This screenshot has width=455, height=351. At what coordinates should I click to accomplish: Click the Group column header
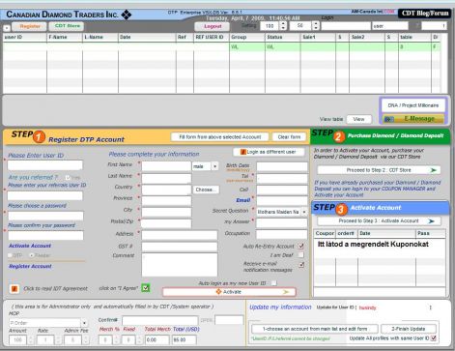(247, 37)
